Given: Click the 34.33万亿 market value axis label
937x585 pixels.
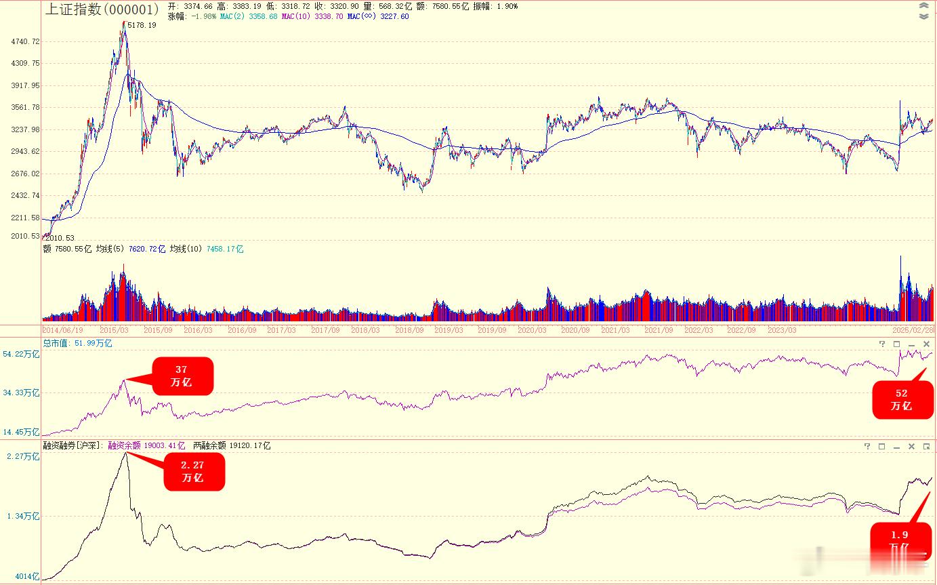Looking at the screenshot, I should pyautogui.click(x=22, y=392).
